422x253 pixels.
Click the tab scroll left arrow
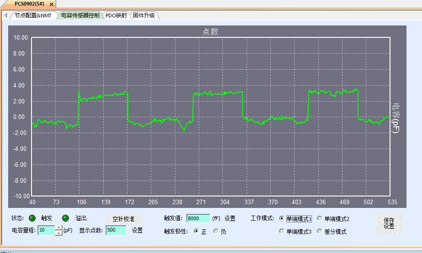pyautogui.click(x=5, y=15)
